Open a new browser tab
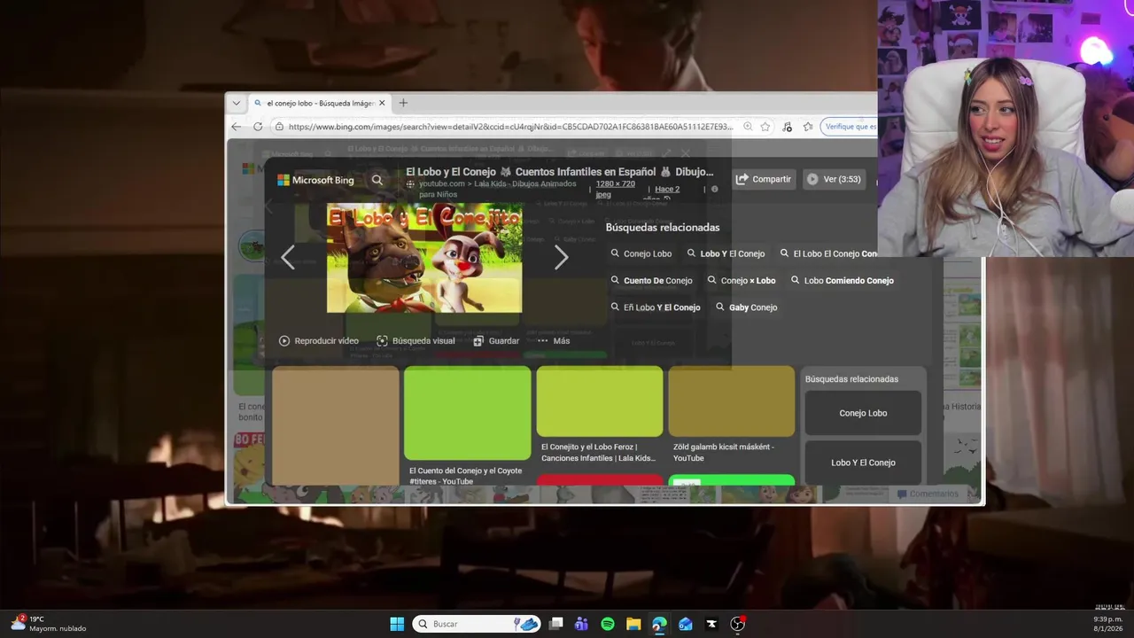1134x638 pixels. coord(403,103)
